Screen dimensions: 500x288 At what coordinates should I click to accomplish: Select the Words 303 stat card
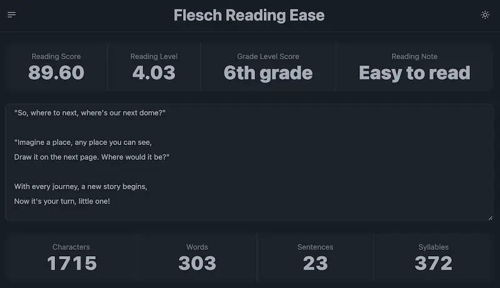coord(197,257)
